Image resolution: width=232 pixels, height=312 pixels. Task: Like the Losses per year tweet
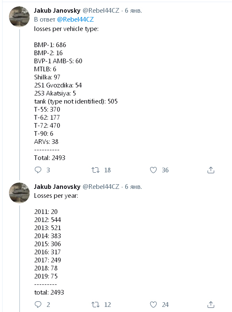tap(153, 305)
